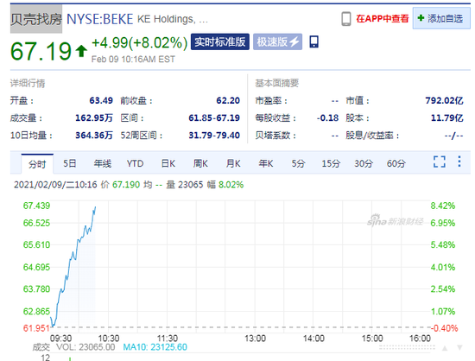Open the three-dot chart options menu
The height and width of the screenshot is (361, 475).
[459, 161]
